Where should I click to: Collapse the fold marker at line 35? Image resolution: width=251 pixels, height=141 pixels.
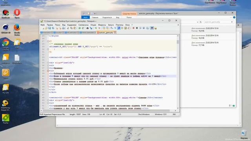pos(48,63)
